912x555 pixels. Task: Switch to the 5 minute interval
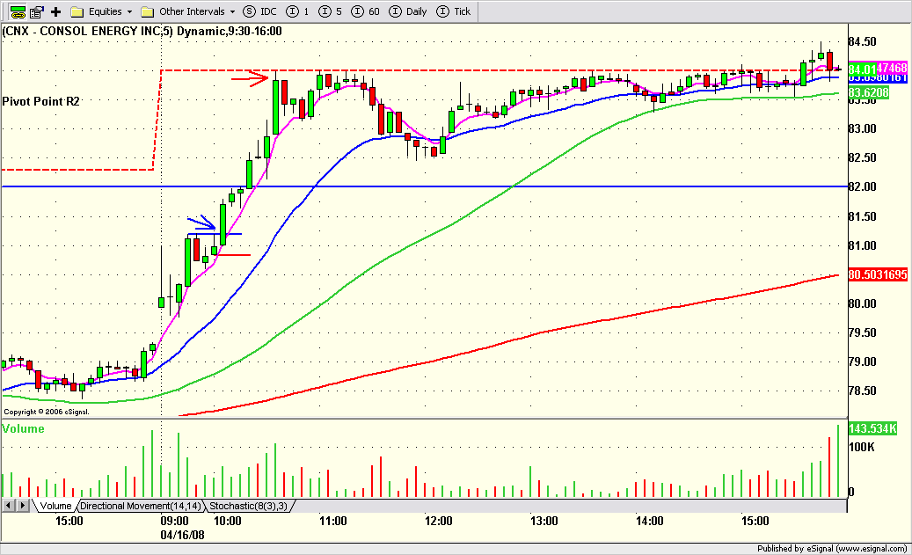[x=331, y=11]
